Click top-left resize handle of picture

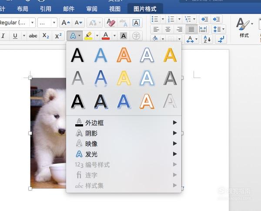point(30,78)
